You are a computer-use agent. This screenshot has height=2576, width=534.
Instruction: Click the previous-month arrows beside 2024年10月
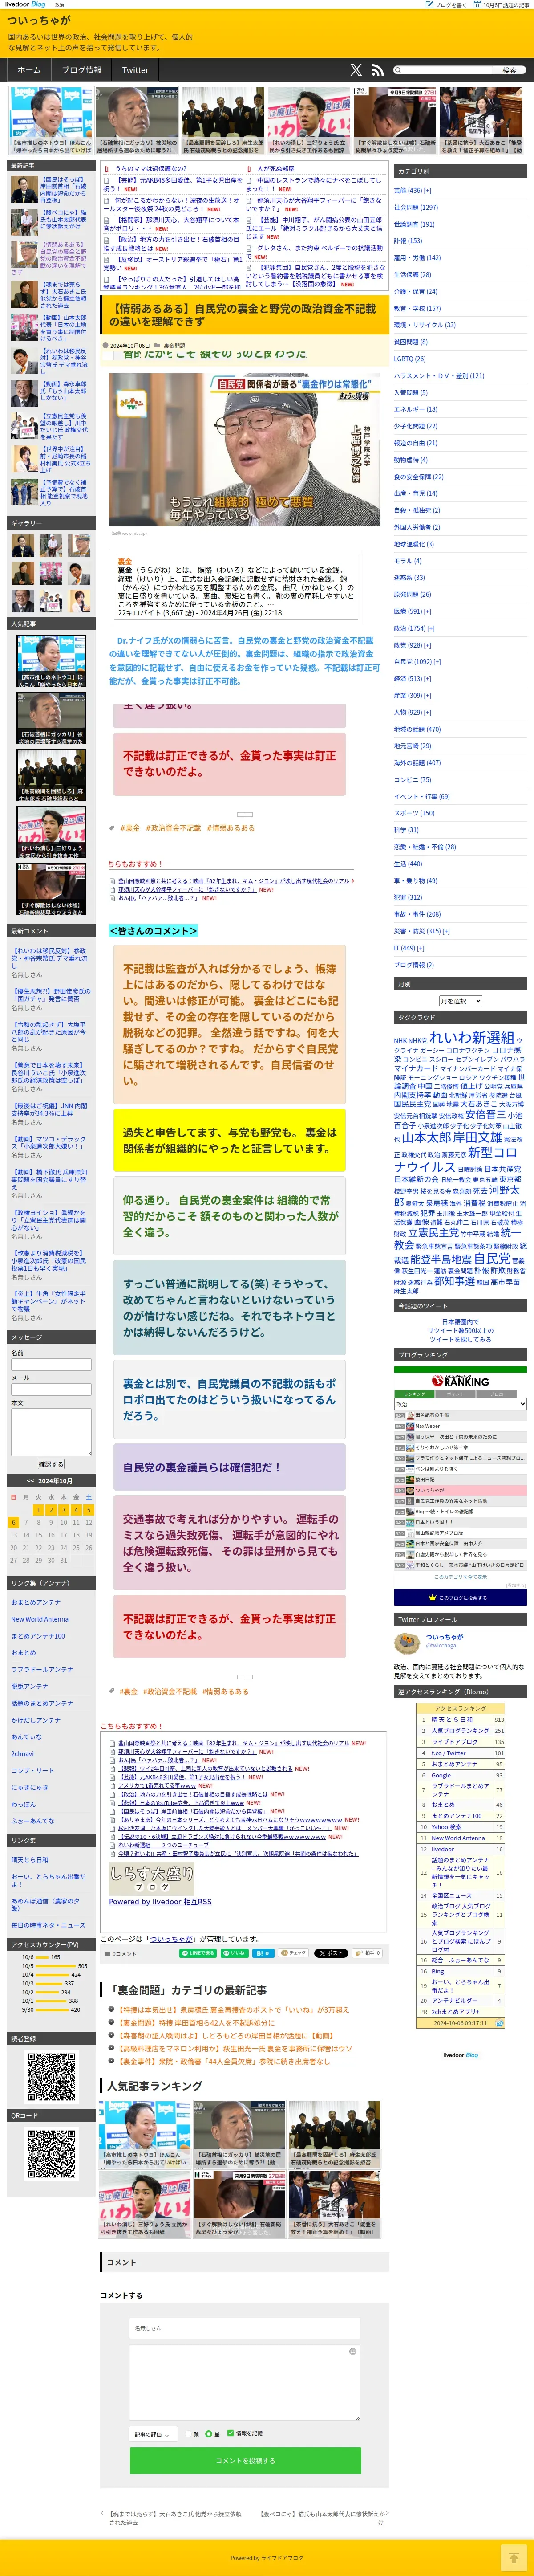30,1480
